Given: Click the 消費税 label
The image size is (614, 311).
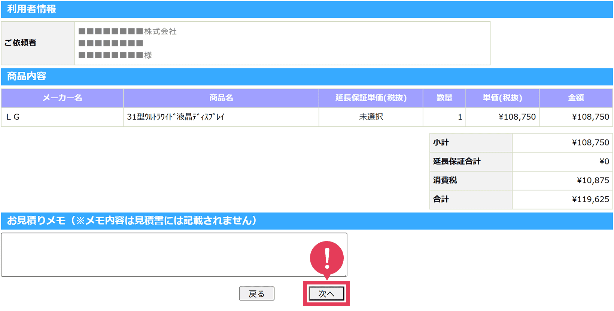Looking at the screenshot, I should point(445,180).
